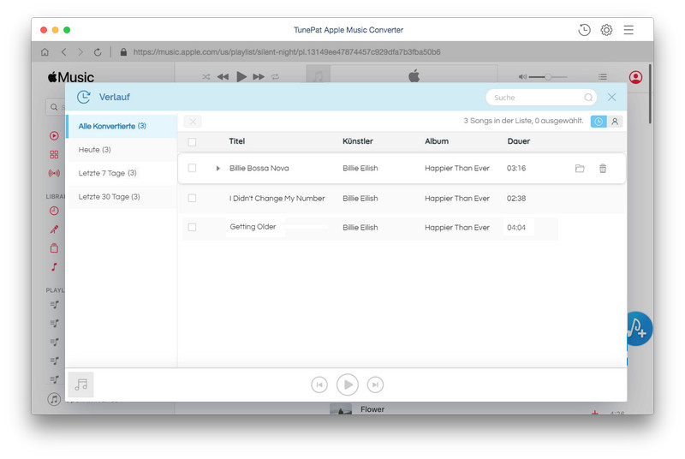Open Radio icon in Apple Music sidebar

click(x=54, y=173)
